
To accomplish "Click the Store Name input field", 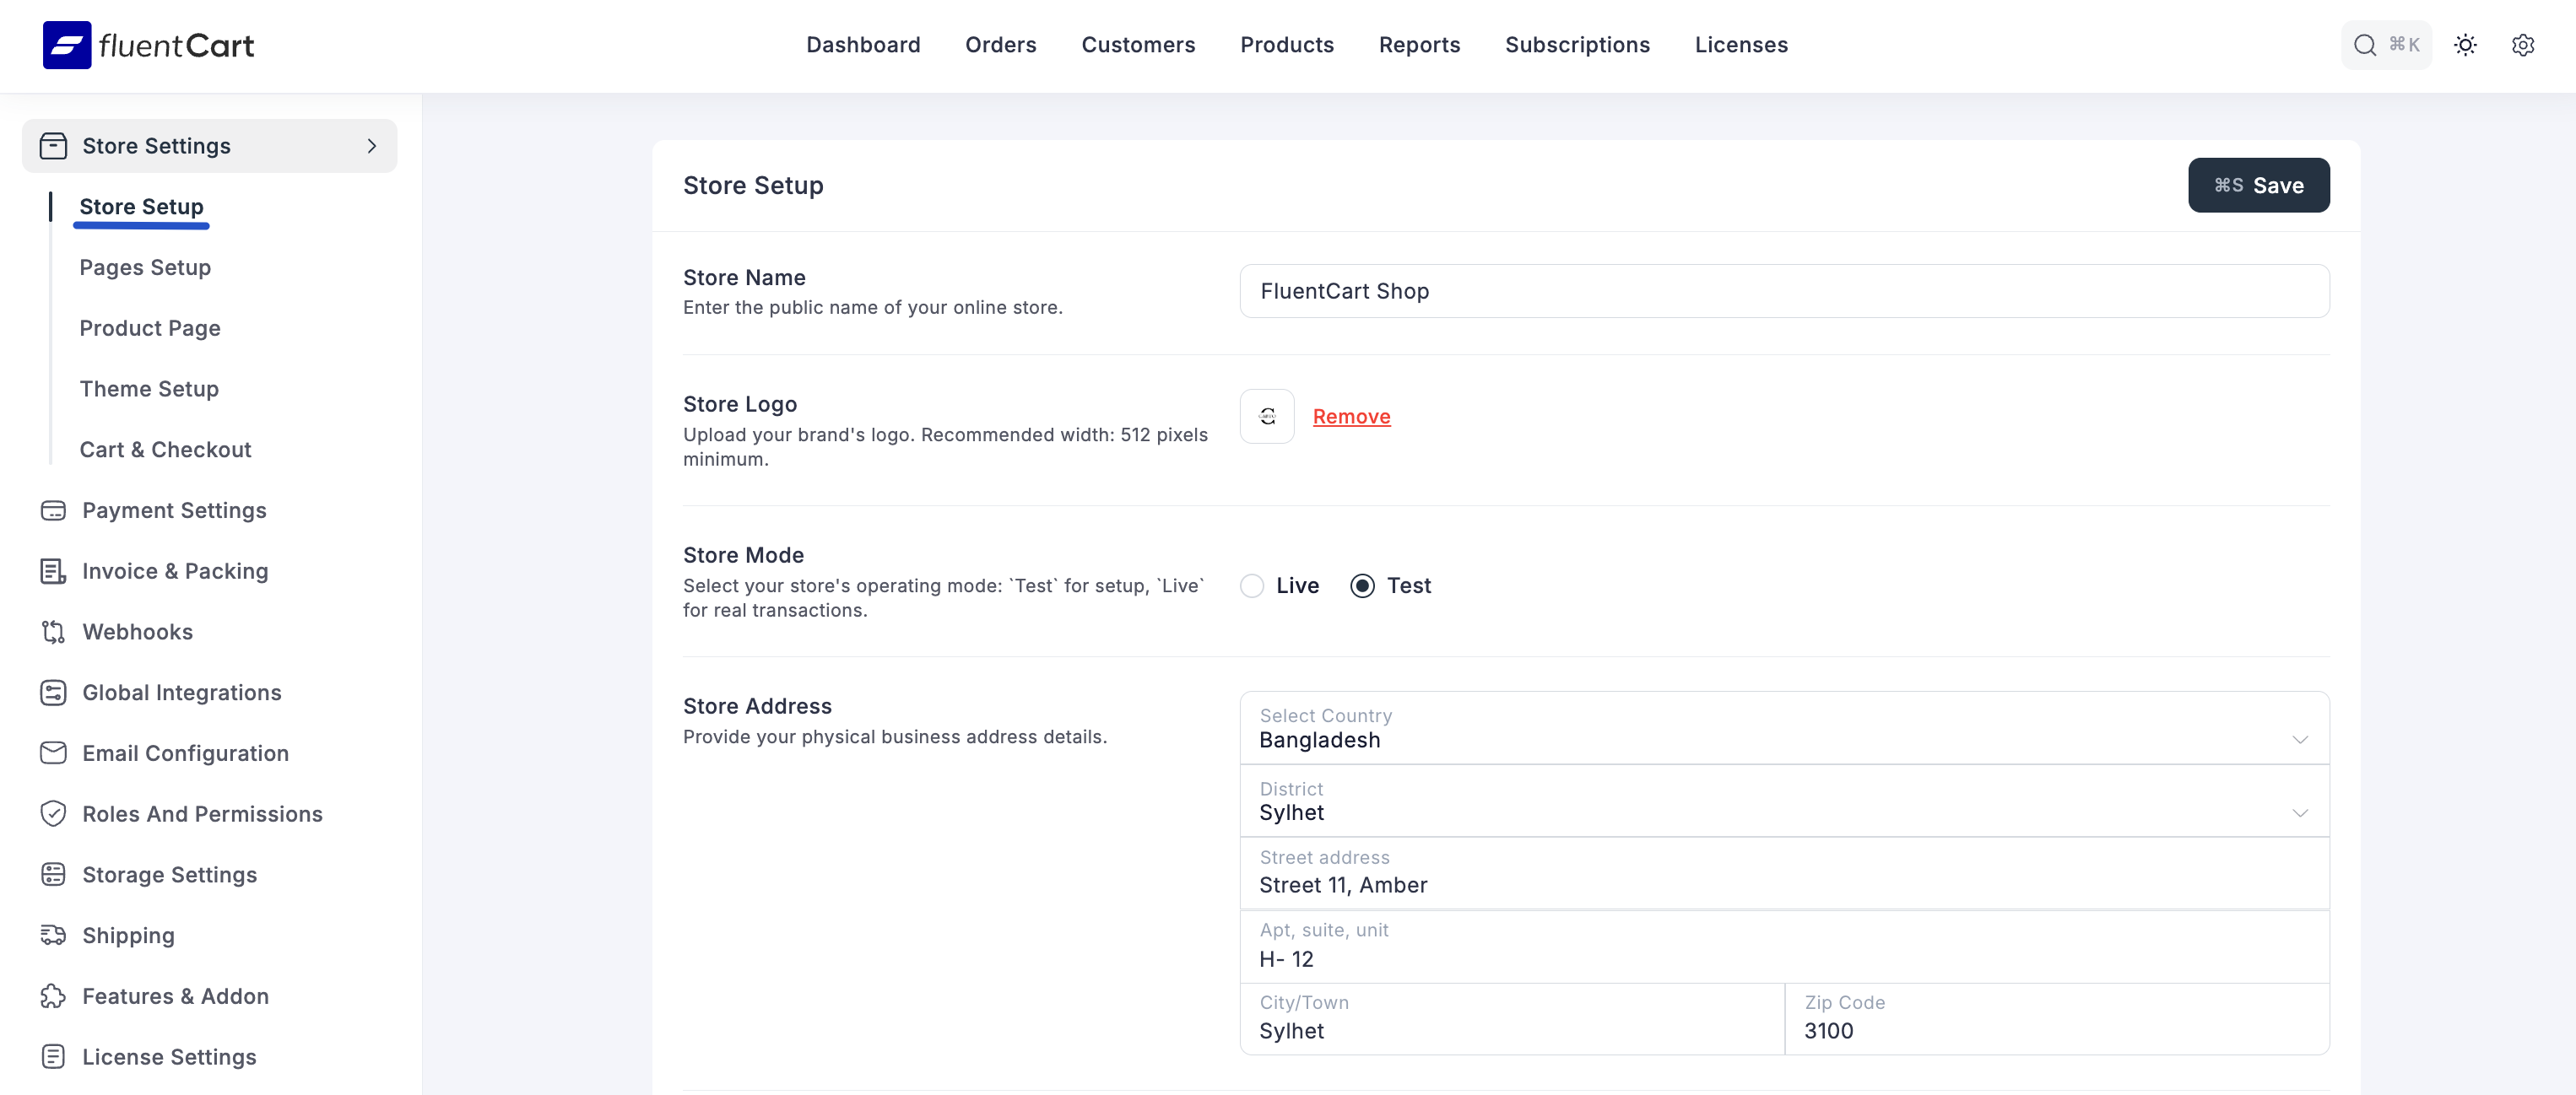I will click(x=1784, y=291).
